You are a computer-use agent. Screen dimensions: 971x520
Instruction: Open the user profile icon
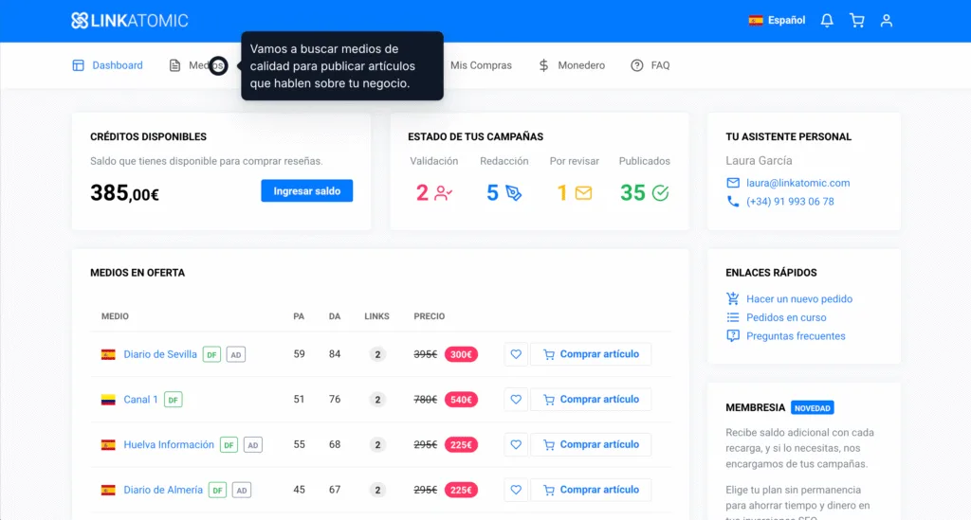pyautogui.click(x=887, y=21)
